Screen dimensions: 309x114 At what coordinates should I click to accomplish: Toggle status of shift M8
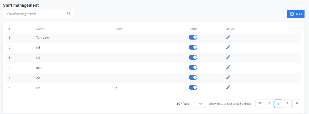coord(193,47)
